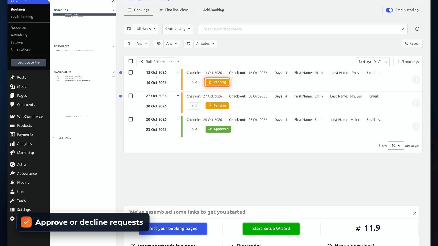Click the Marketing megaphone icon
The image size is (438, 246).
[12, 153]
